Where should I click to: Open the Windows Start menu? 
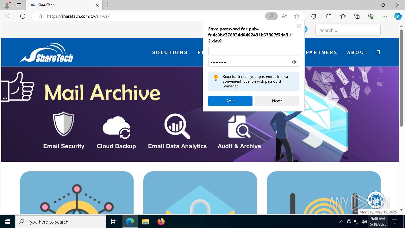(8, 222)
